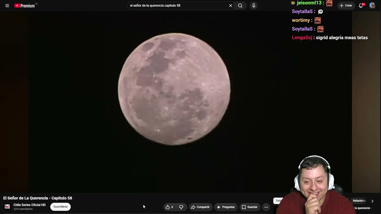Image resolution: width=381 pixels, height=214 pixels.
Task: Click the Preguntar ask button
Action: pyautogui.click(x=226, y=207)
